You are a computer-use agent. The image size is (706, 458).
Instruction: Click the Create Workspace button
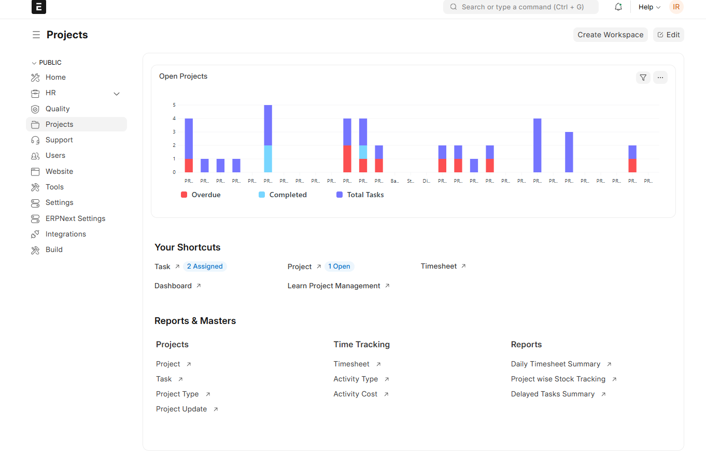pyautogui.click(x=610, y=35)
